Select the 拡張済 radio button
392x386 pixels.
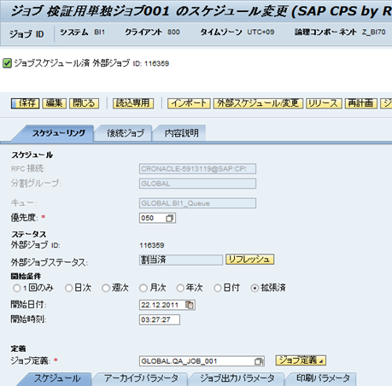(255, 288)
